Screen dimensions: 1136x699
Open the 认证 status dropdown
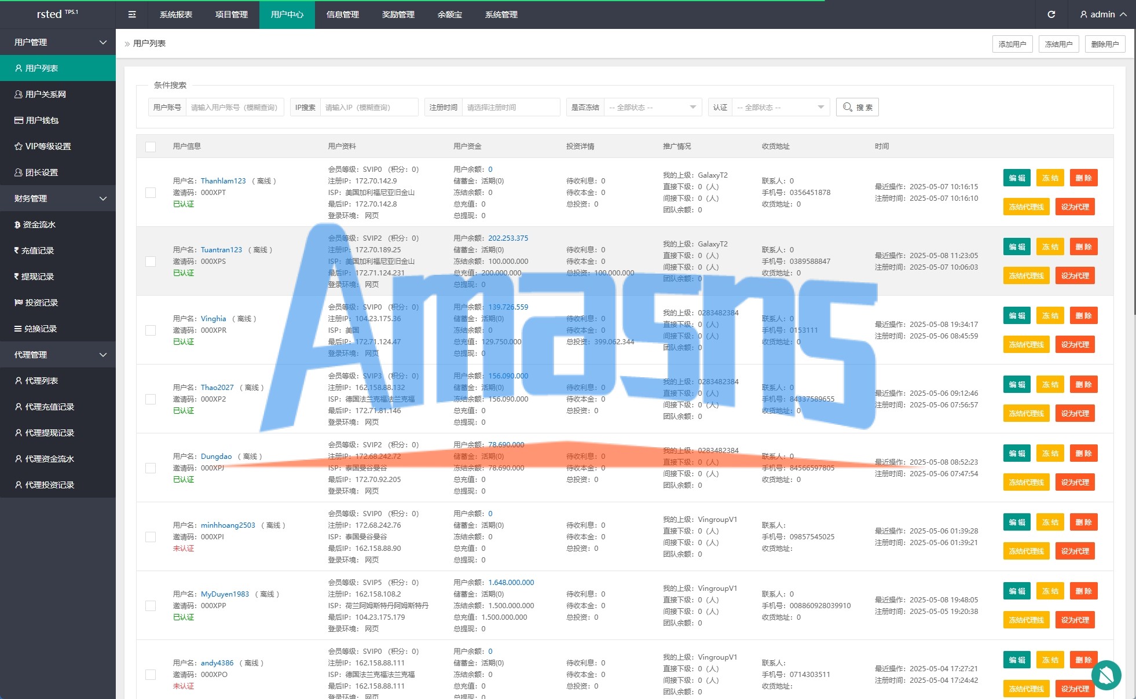point(779,107)
